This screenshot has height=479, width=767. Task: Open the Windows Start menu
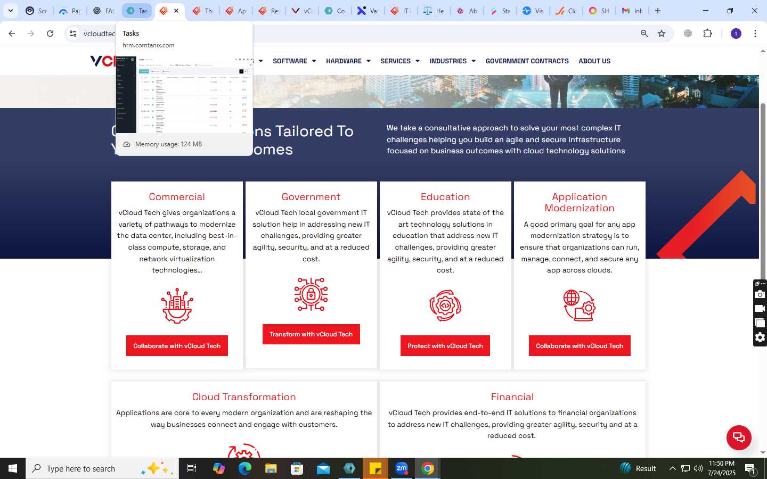pos(13,468)
